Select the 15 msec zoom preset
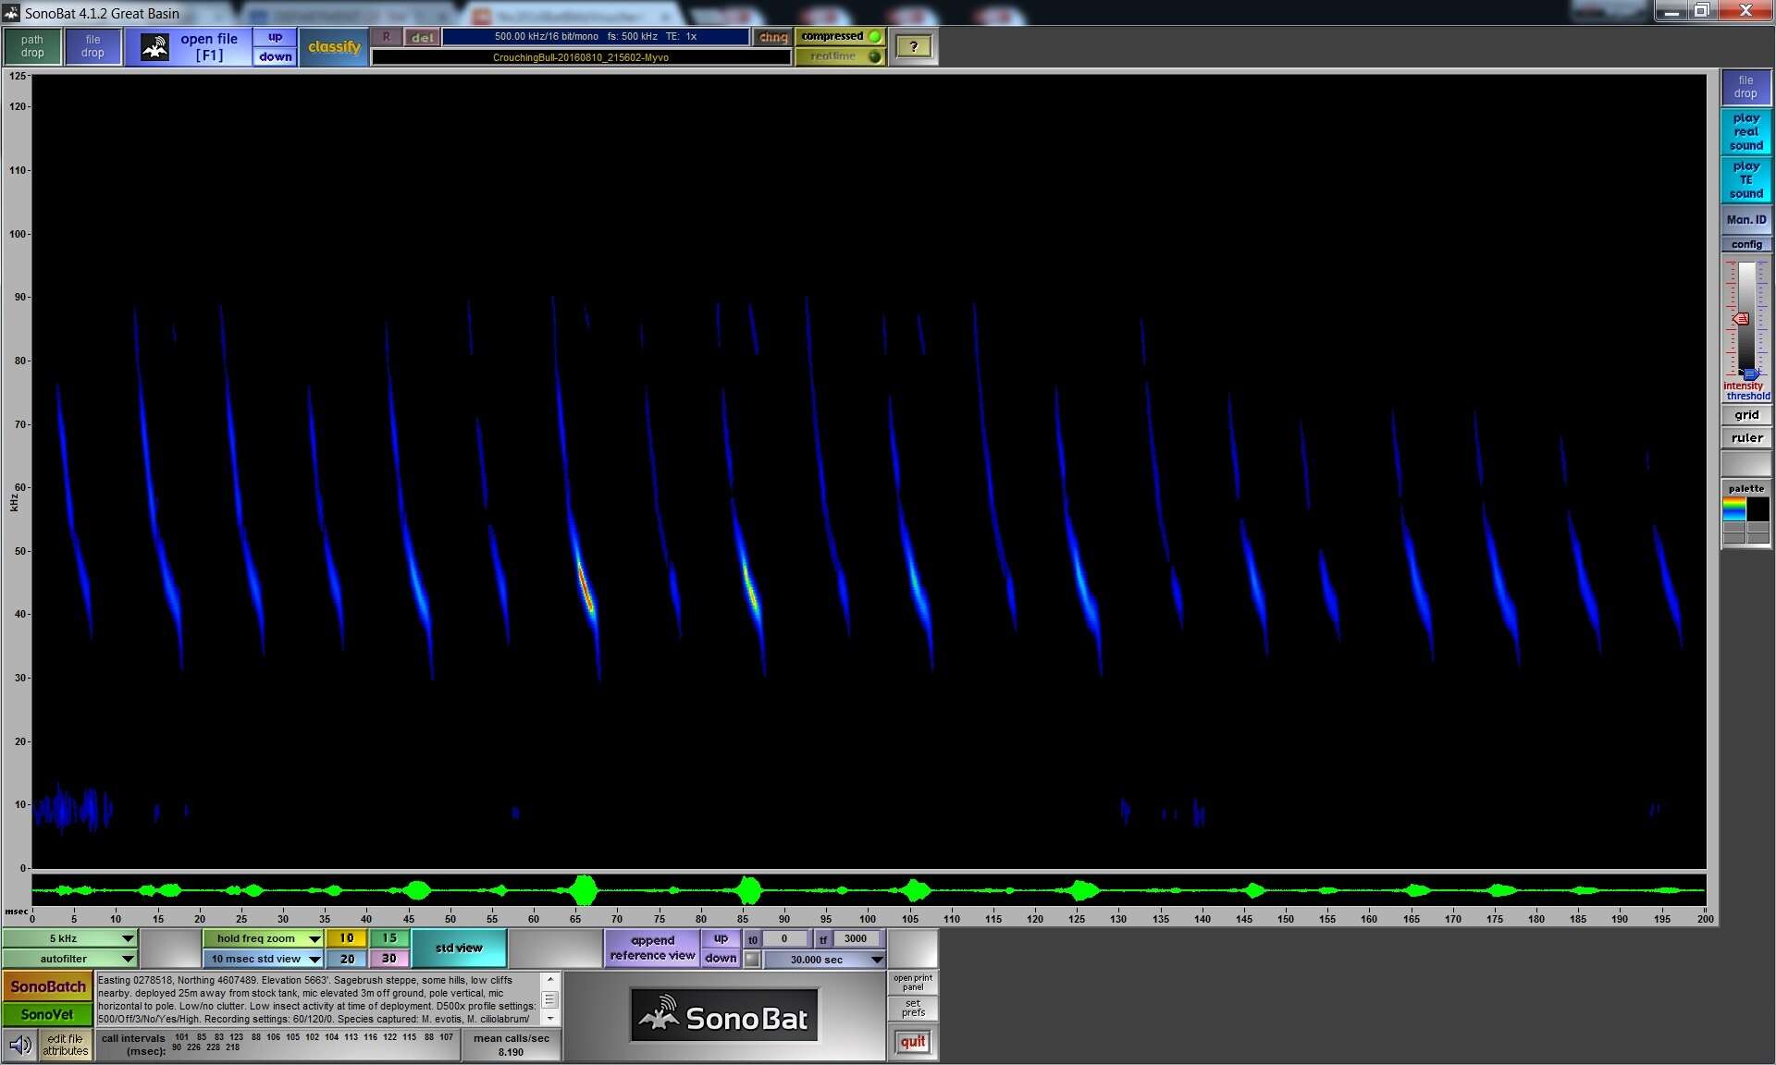 (389, 938)
